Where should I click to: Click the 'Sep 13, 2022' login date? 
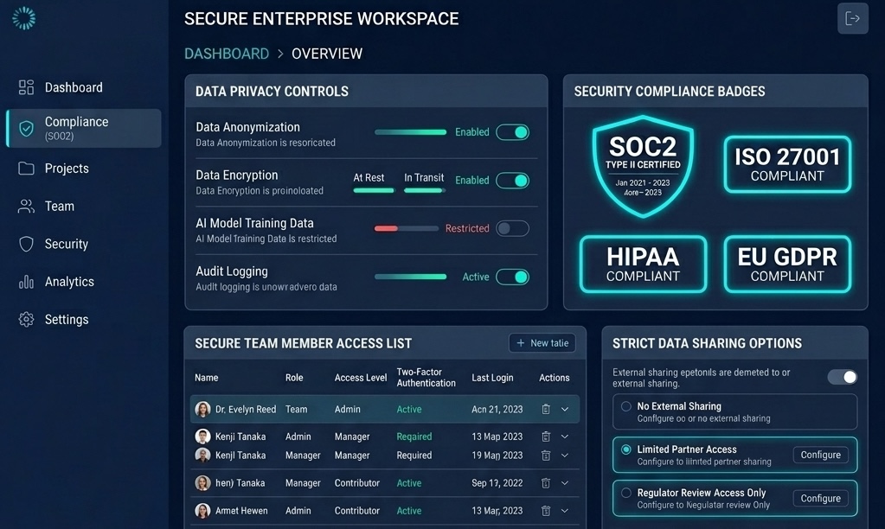[497, 482]
